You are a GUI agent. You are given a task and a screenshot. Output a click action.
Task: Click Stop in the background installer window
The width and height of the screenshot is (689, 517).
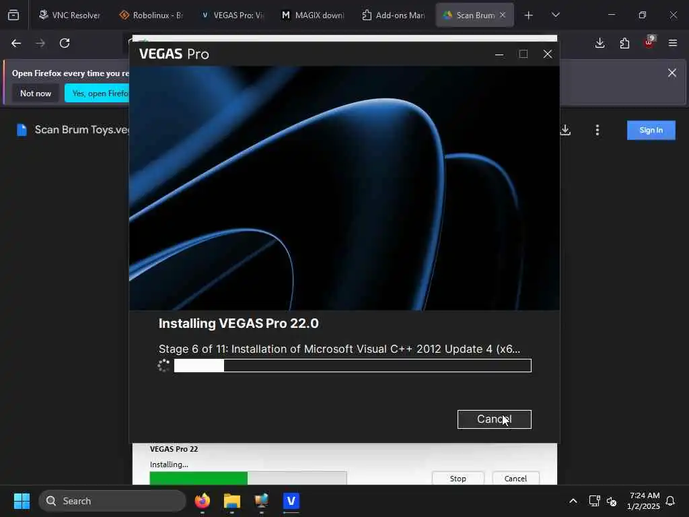458,479
